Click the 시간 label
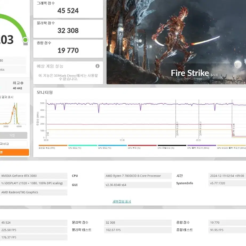 [180, 176]
